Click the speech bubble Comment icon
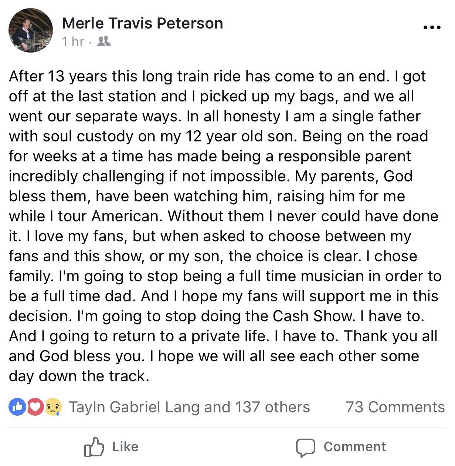Viewport: 455px width, 466px height. 305,447
